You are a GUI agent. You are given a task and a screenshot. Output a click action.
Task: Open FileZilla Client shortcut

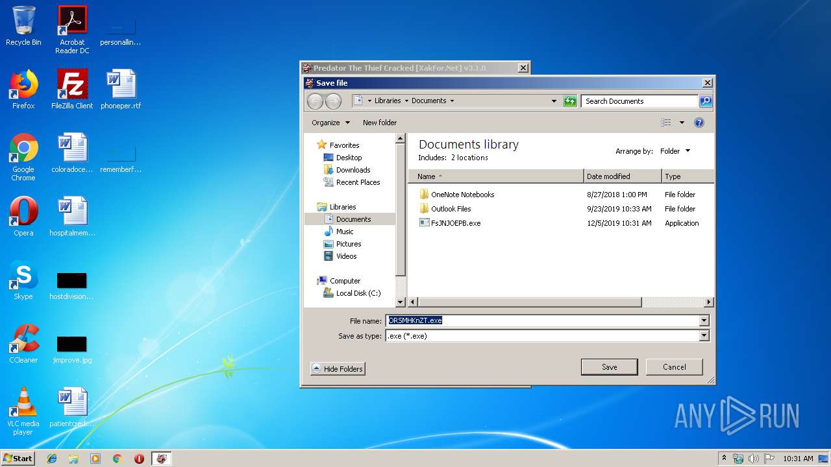pos(72,90)
